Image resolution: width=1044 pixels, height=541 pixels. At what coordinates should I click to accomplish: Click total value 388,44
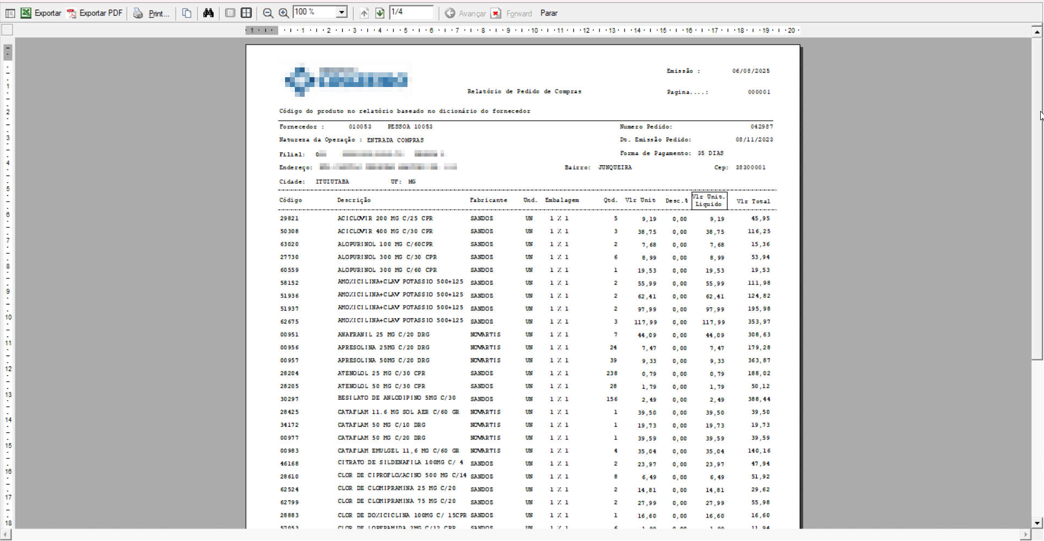click(759, 399)
